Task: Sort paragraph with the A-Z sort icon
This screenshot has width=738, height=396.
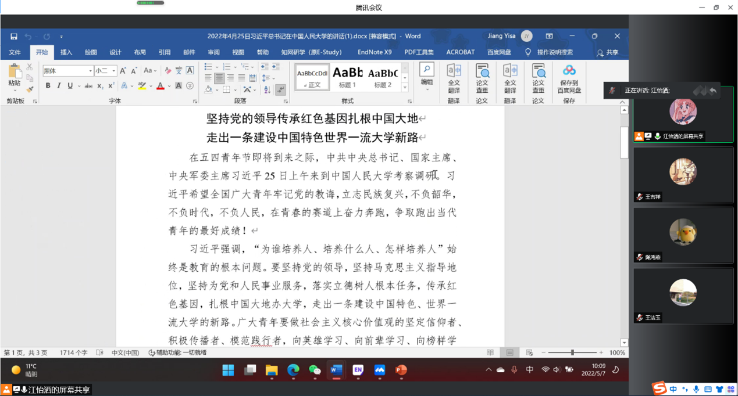Action: point(268,89)
